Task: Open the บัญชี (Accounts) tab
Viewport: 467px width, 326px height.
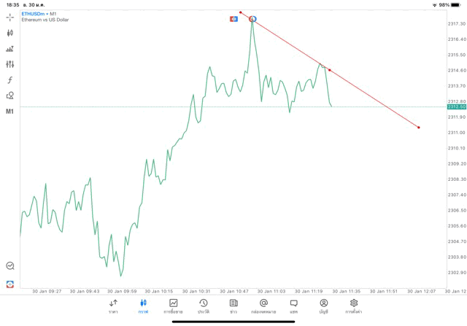Action: click(323, 306)
